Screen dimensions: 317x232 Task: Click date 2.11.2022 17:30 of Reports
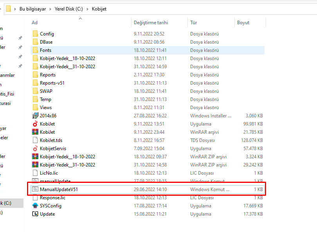click(149, 74)
